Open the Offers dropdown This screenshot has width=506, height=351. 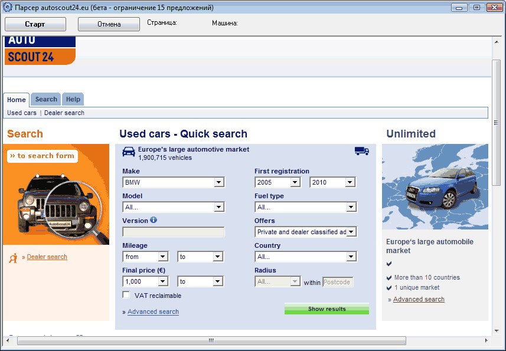pos(306,232)
